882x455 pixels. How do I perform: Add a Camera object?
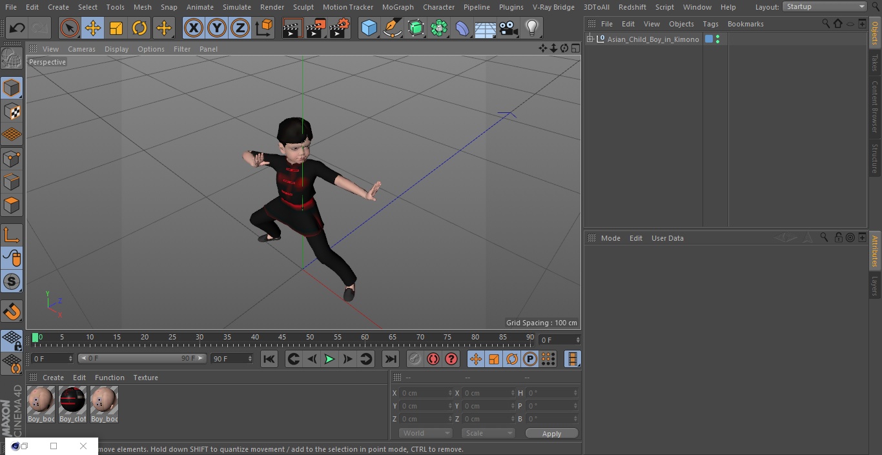[509, 28]
